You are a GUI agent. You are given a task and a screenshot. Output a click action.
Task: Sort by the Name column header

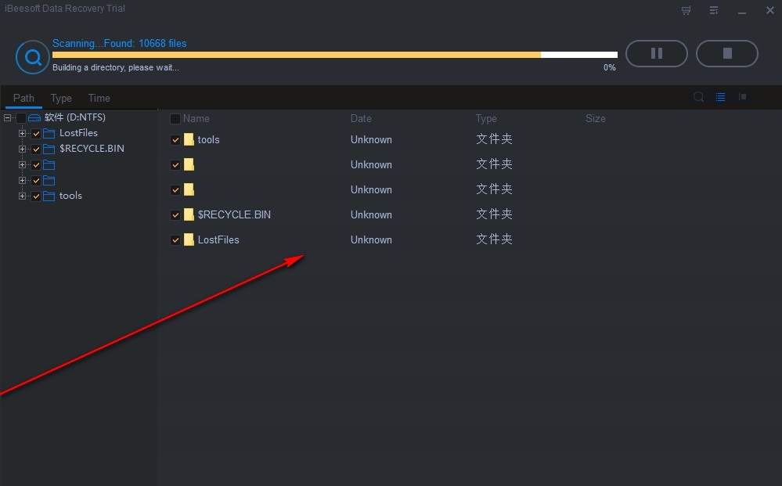point(196,119)
